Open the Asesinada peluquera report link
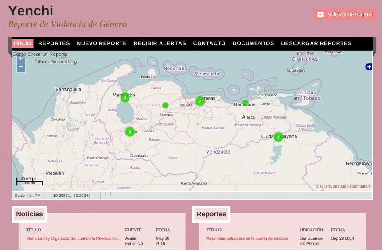Screen dimensions: 382x250 pos(247,238)
